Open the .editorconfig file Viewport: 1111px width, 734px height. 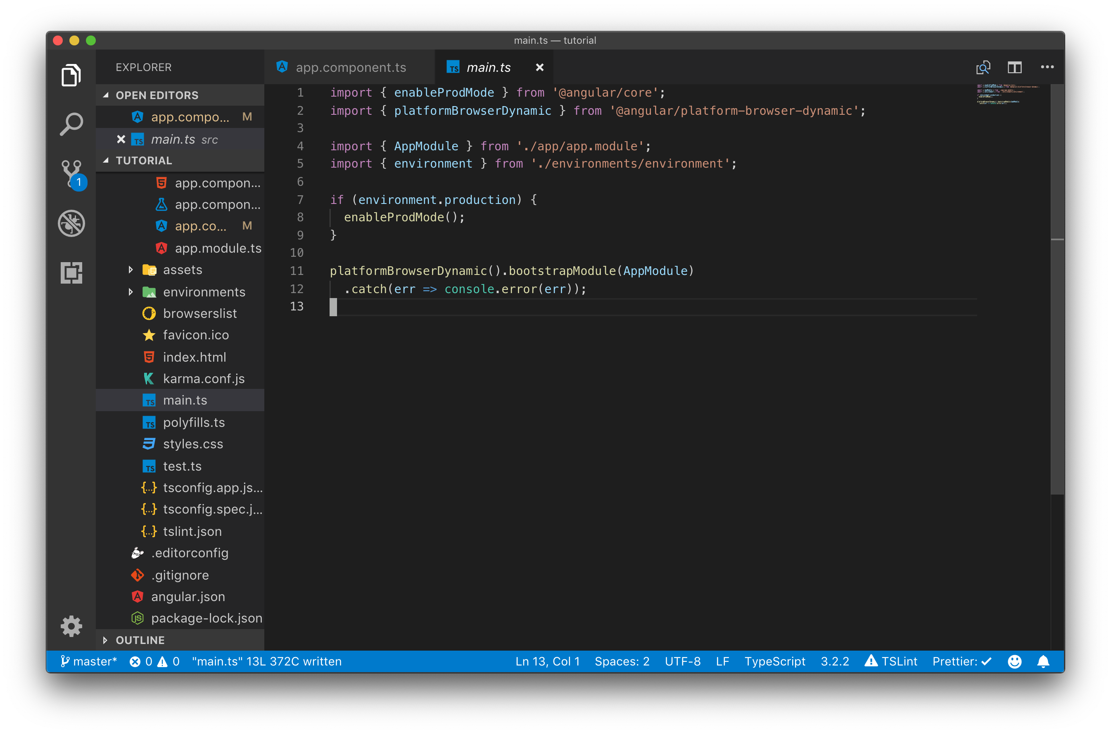(x=180, y=553)
